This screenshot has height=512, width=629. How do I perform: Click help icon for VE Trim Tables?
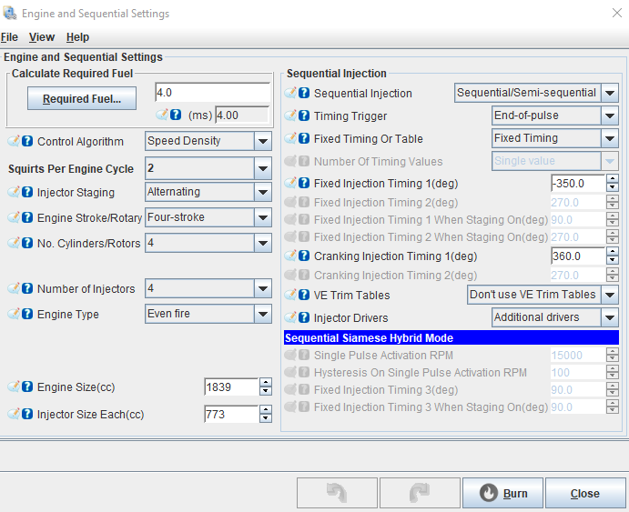(x=304, y=295)
